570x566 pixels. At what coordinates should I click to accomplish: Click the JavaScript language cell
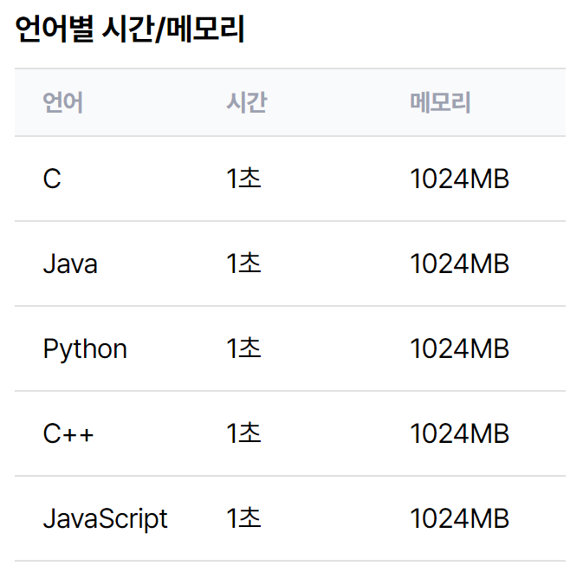(106, 518)
